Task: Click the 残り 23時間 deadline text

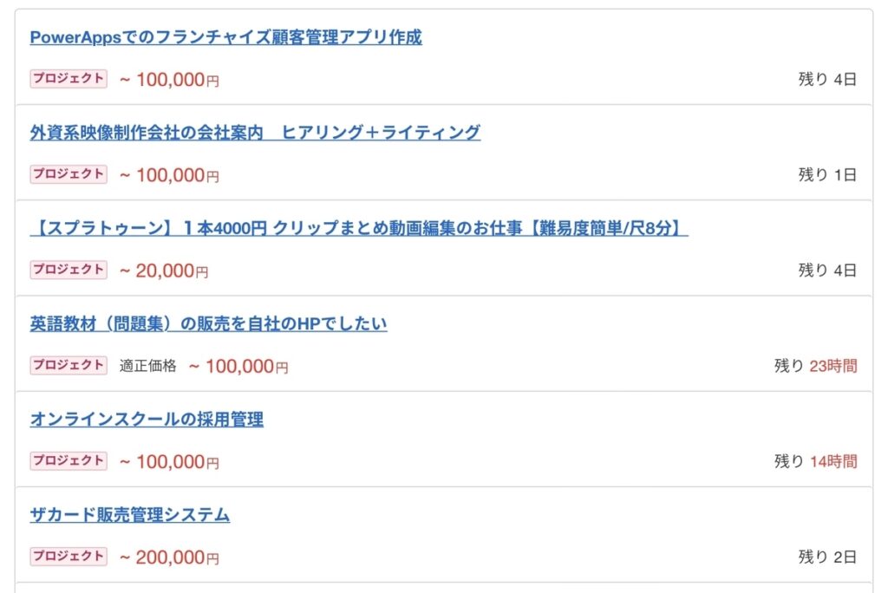Action: pyautogui.click(x=815, y=366)
